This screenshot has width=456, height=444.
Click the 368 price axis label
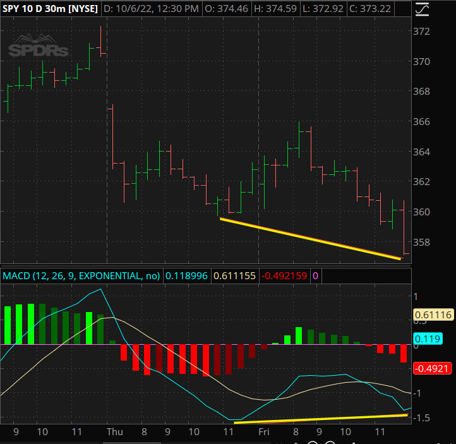(x=421, y=92)
